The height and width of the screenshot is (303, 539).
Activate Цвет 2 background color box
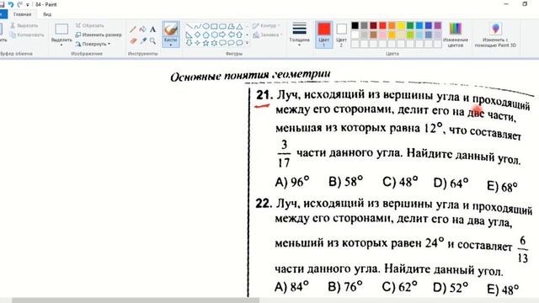point(341,35)
